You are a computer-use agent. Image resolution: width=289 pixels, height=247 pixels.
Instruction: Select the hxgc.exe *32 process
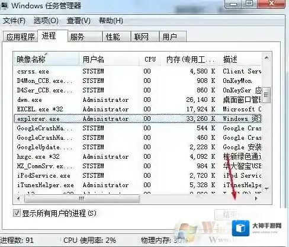click(x=138, y=156)
